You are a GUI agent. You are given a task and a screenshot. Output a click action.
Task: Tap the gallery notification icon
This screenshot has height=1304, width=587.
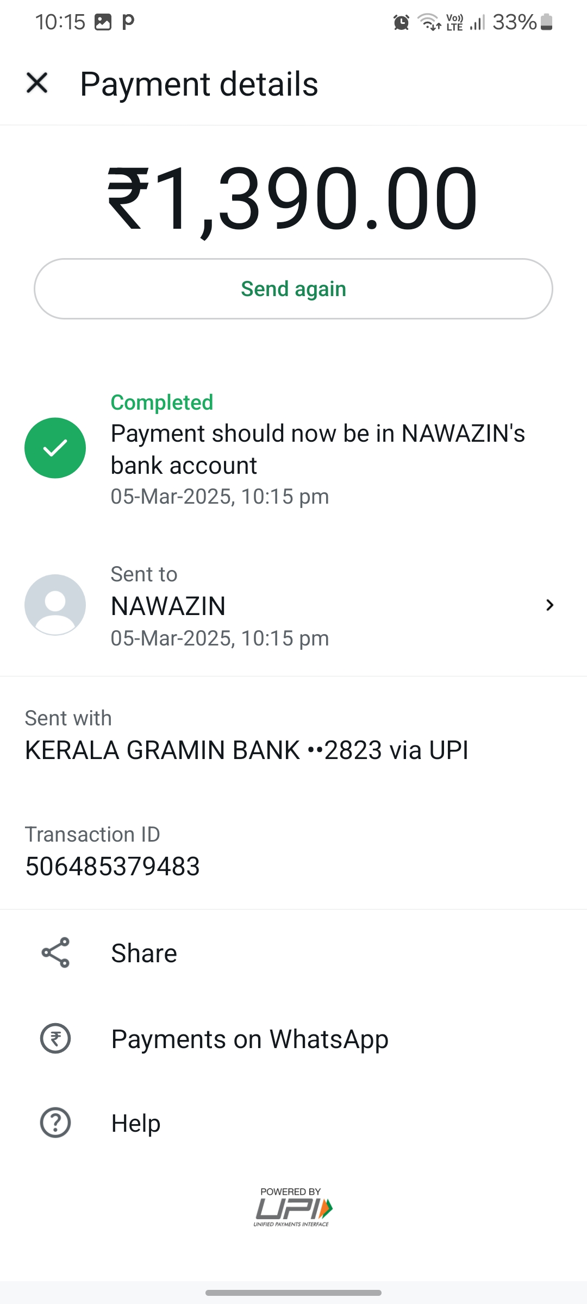click(x=103, y=22)
